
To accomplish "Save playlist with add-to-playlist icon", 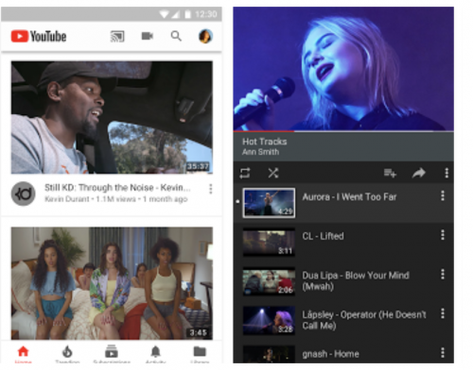I will pos(390,173).
